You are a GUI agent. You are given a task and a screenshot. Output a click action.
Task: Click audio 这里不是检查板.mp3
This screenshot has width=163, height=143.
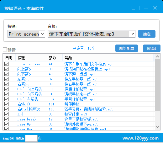click(81, 119)
